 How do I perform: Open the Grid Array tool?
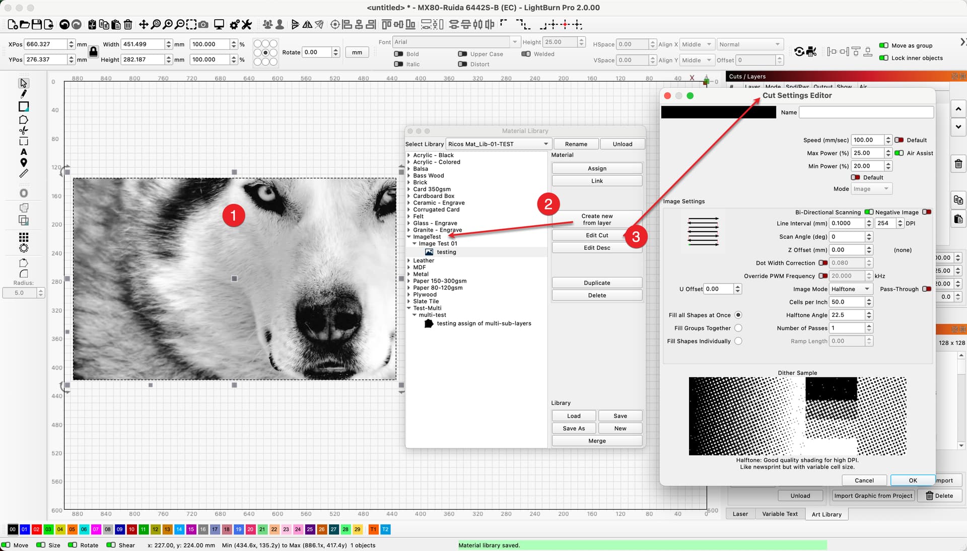23,237
